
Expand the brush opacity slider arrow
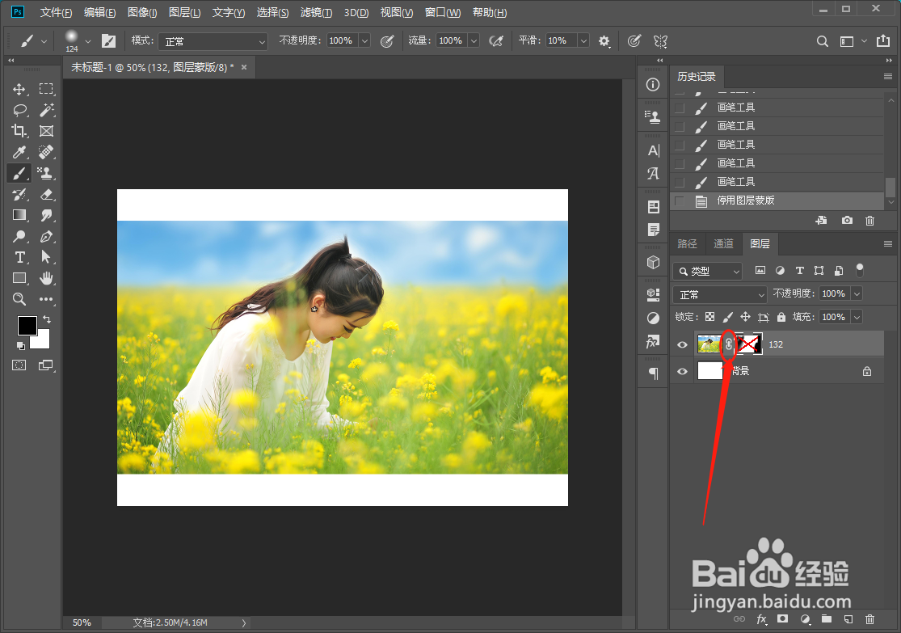coord(364,40)
